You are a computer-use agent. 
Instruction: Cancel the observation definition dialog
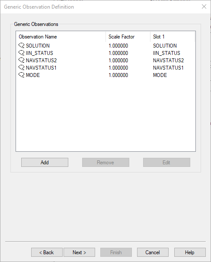point(153,252)
